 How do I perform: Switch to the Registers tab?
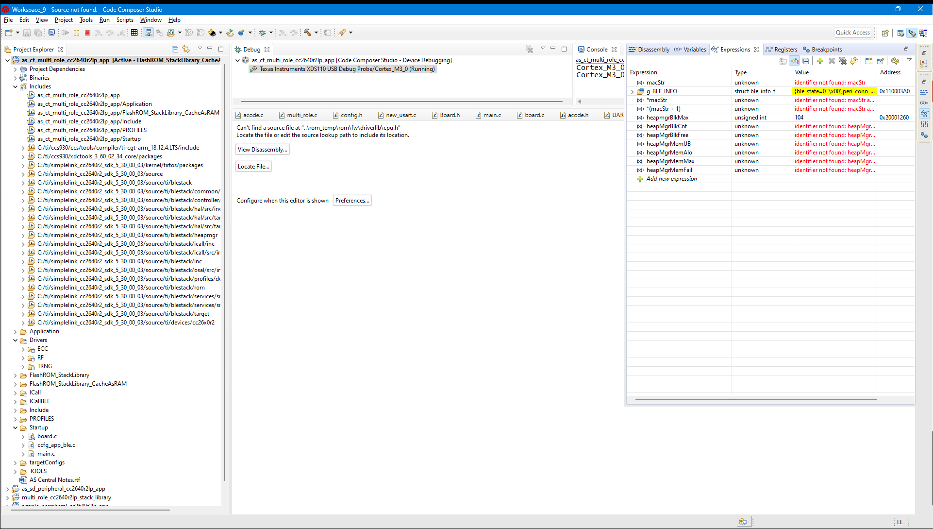781,50
